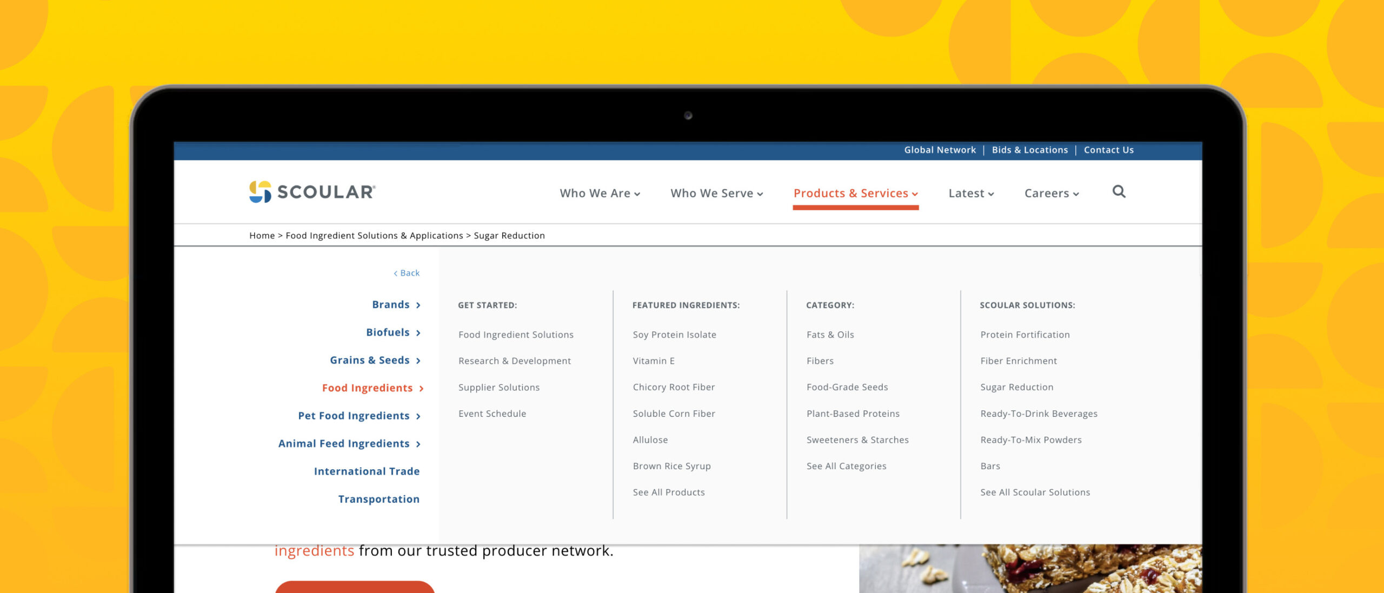
Task: Open See All Categories
Action: (x=846, y=465)
